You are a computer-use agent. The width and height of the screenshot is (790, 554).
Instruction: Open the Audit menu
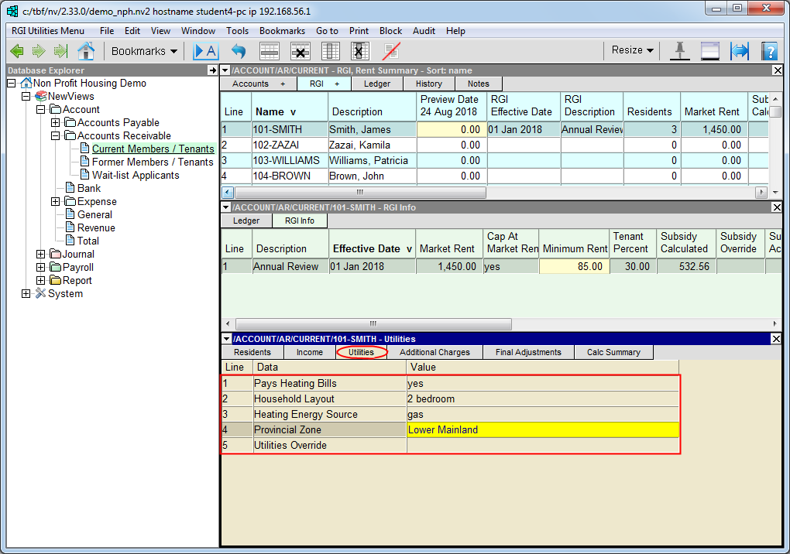click(424, 31)
